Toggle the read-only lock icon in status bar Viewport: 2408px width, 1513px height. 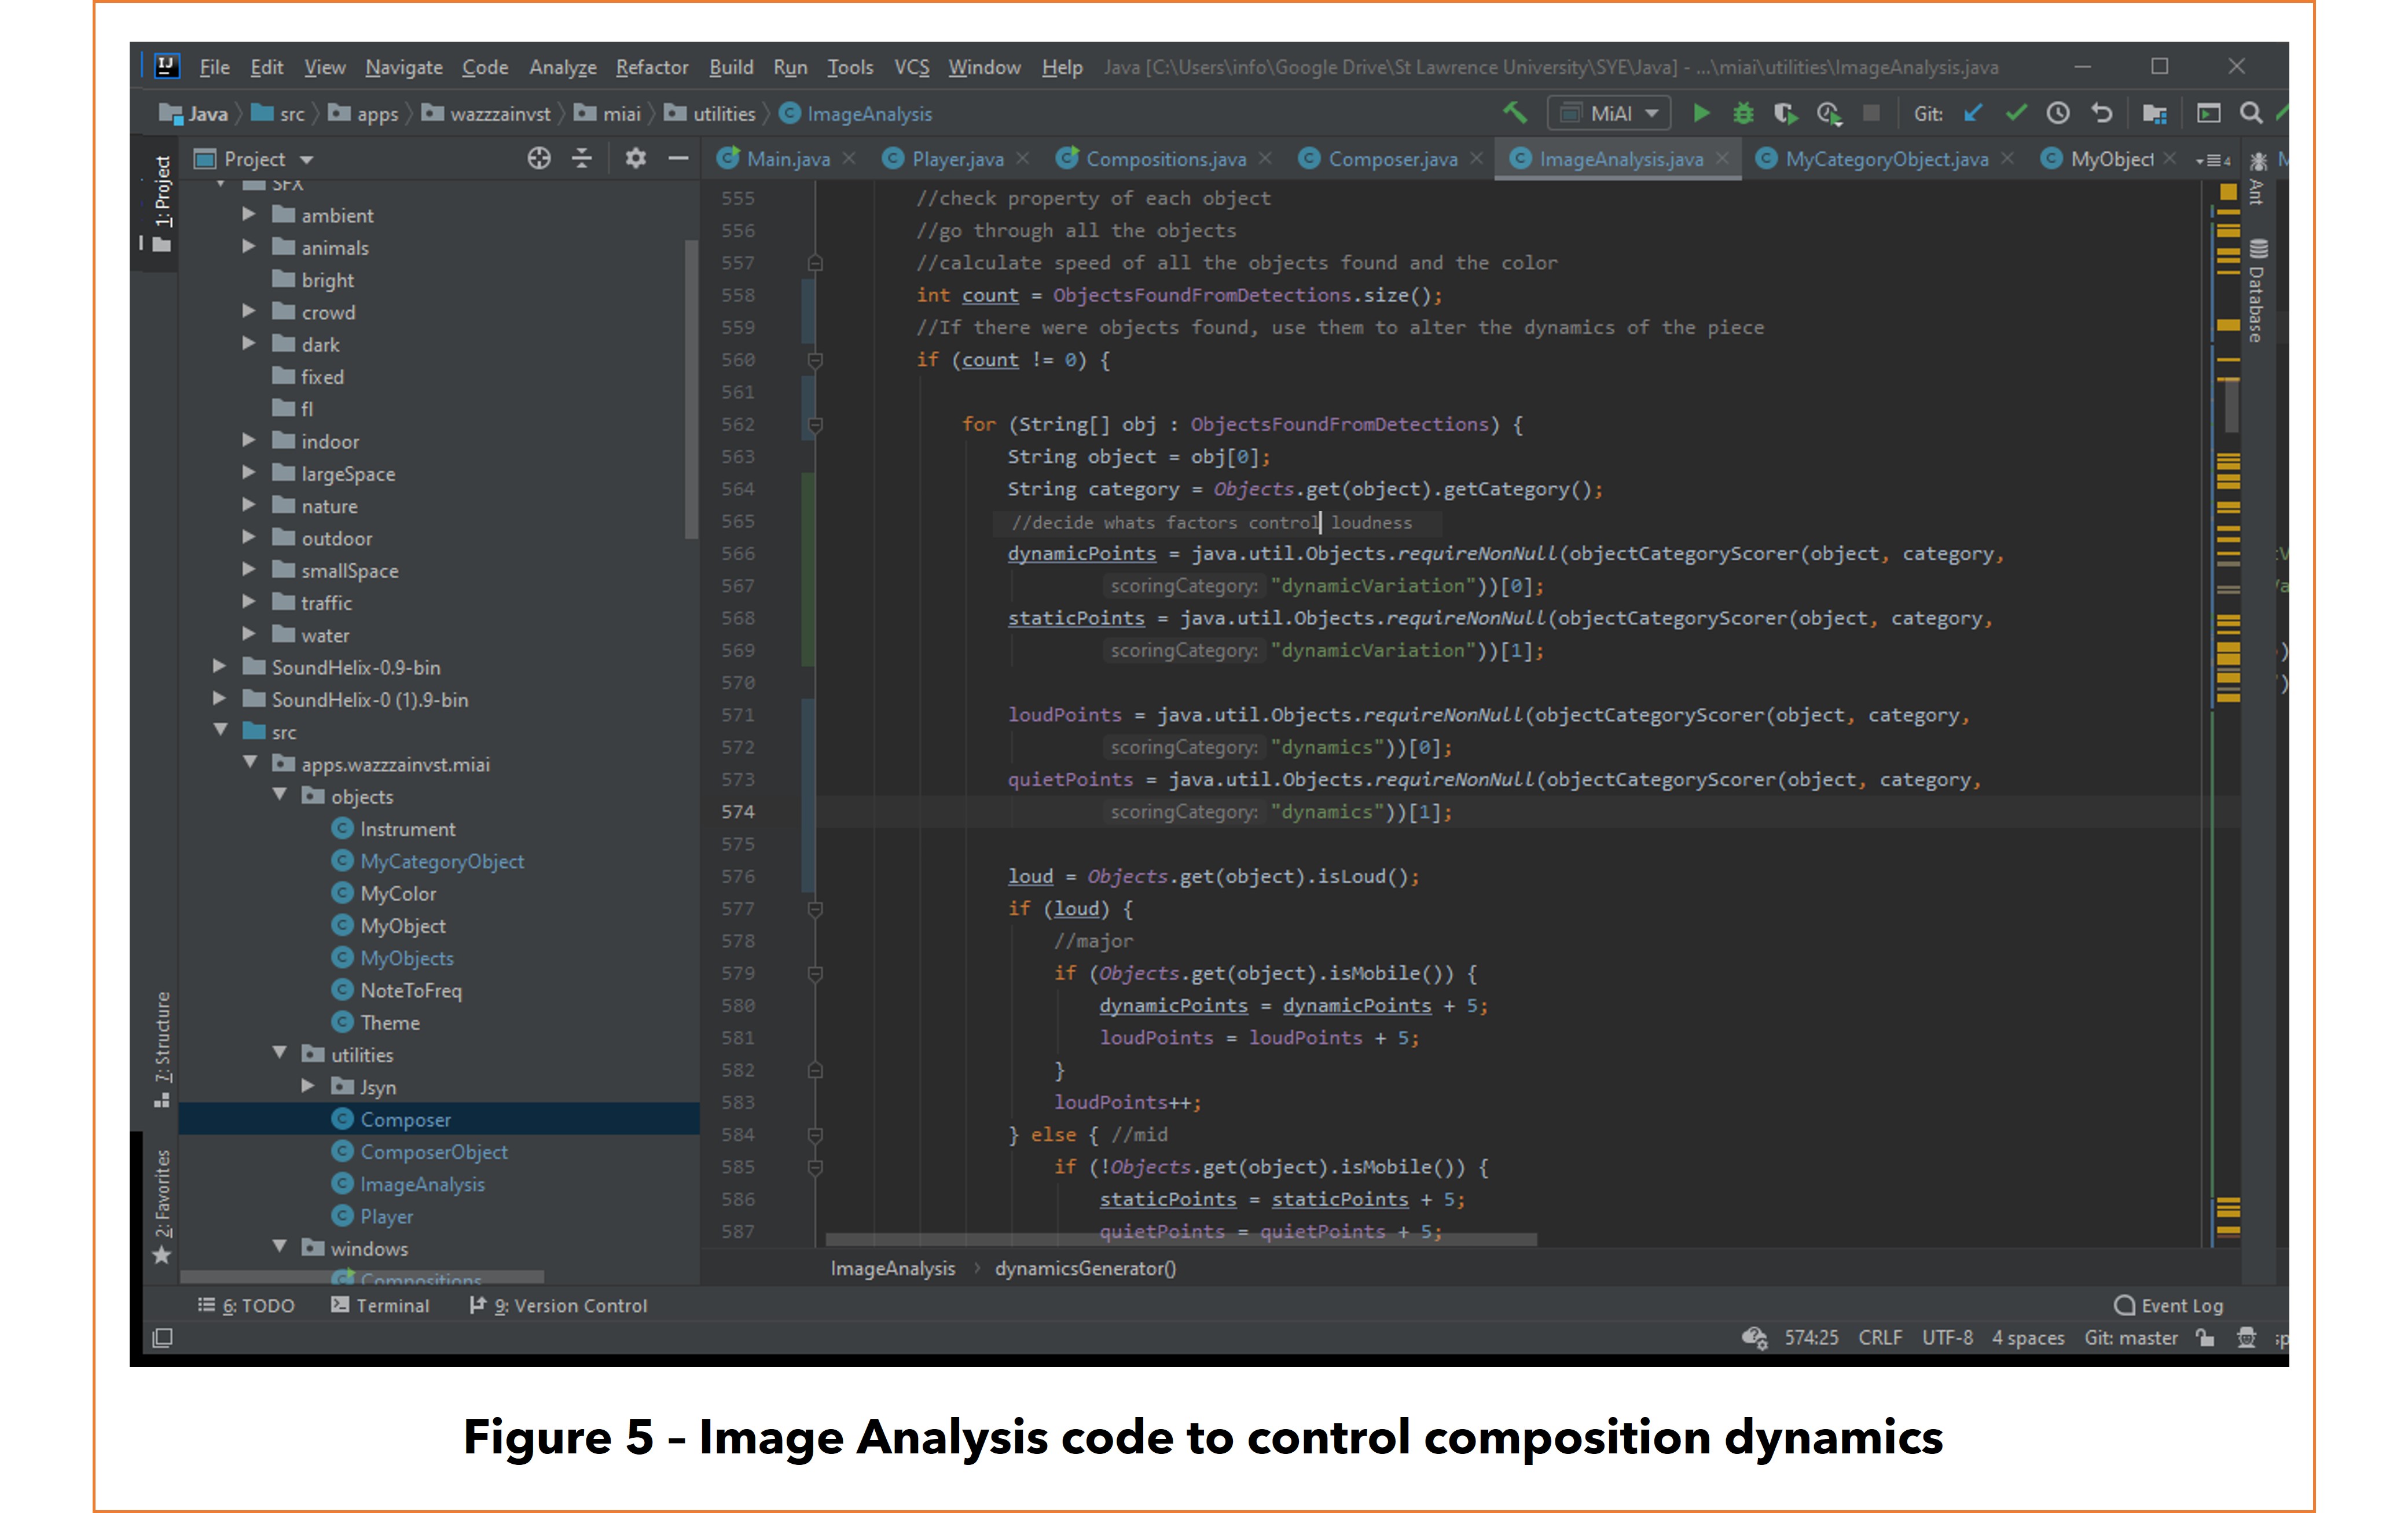tap(2205, 1337)
